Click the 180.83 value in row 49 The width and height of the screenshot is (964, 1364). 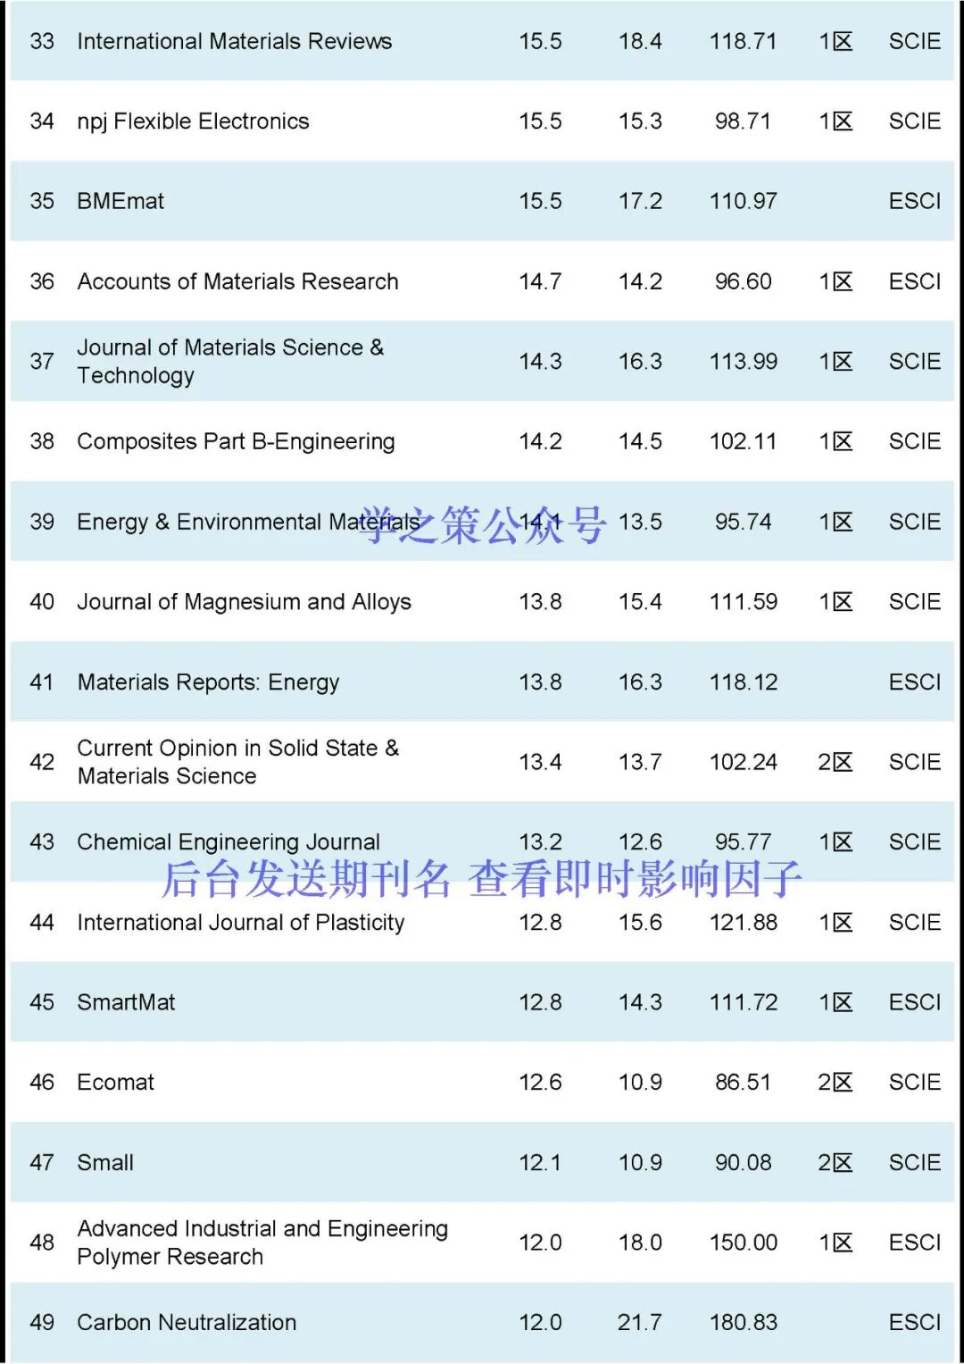pyautogui.click(x=743, y=1322)
